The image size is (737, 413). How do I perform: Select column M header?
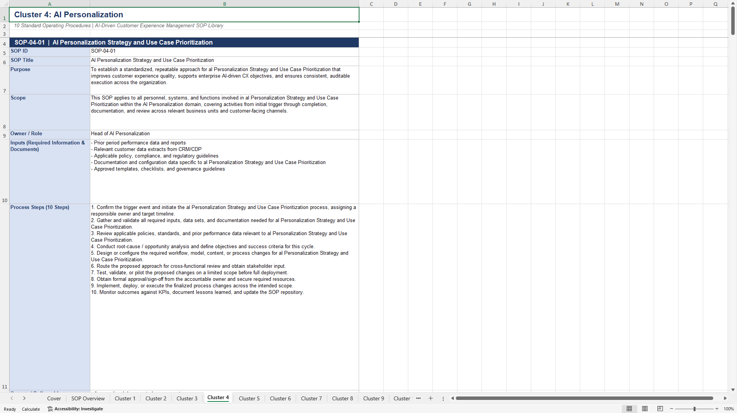(x=617, y=4)
